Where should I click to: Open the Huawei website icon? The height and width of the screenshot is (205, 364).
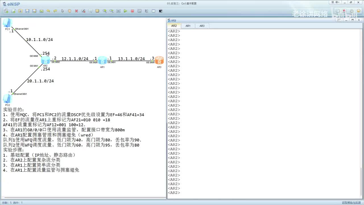(x=344, y=11)
